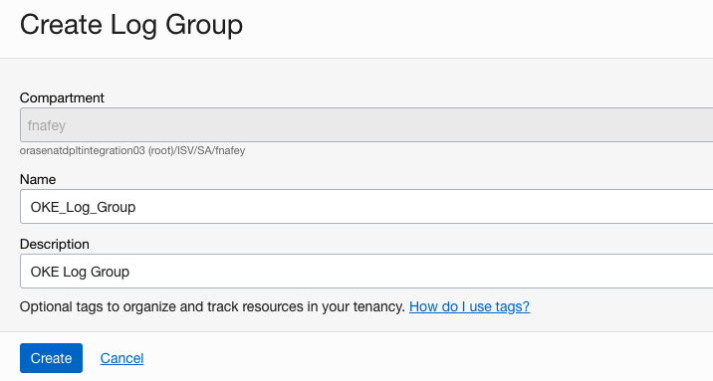Select the Create Log Group heading
This screenshot has height=381, width=713.
pos(131,25)
